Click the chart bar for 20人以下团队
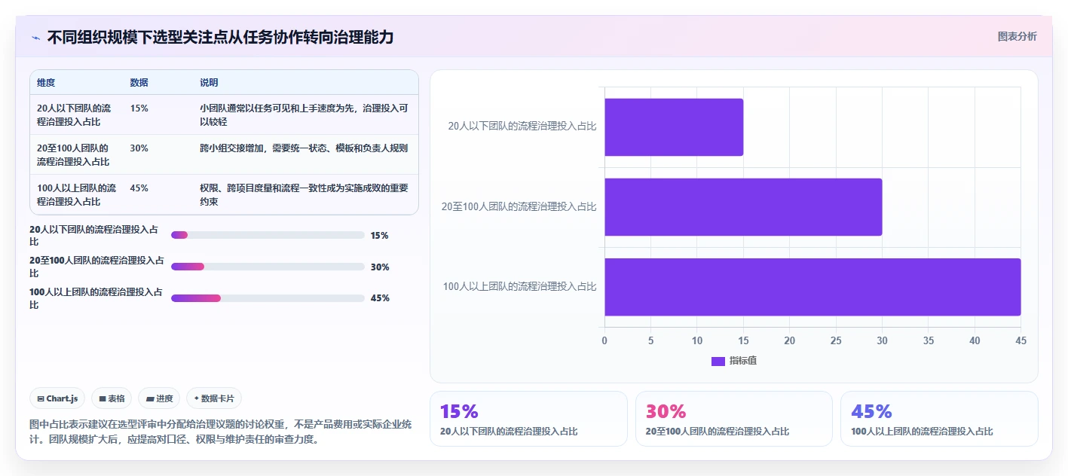Viewport: 1068px width, 476px height. click(x=674, y=127)
